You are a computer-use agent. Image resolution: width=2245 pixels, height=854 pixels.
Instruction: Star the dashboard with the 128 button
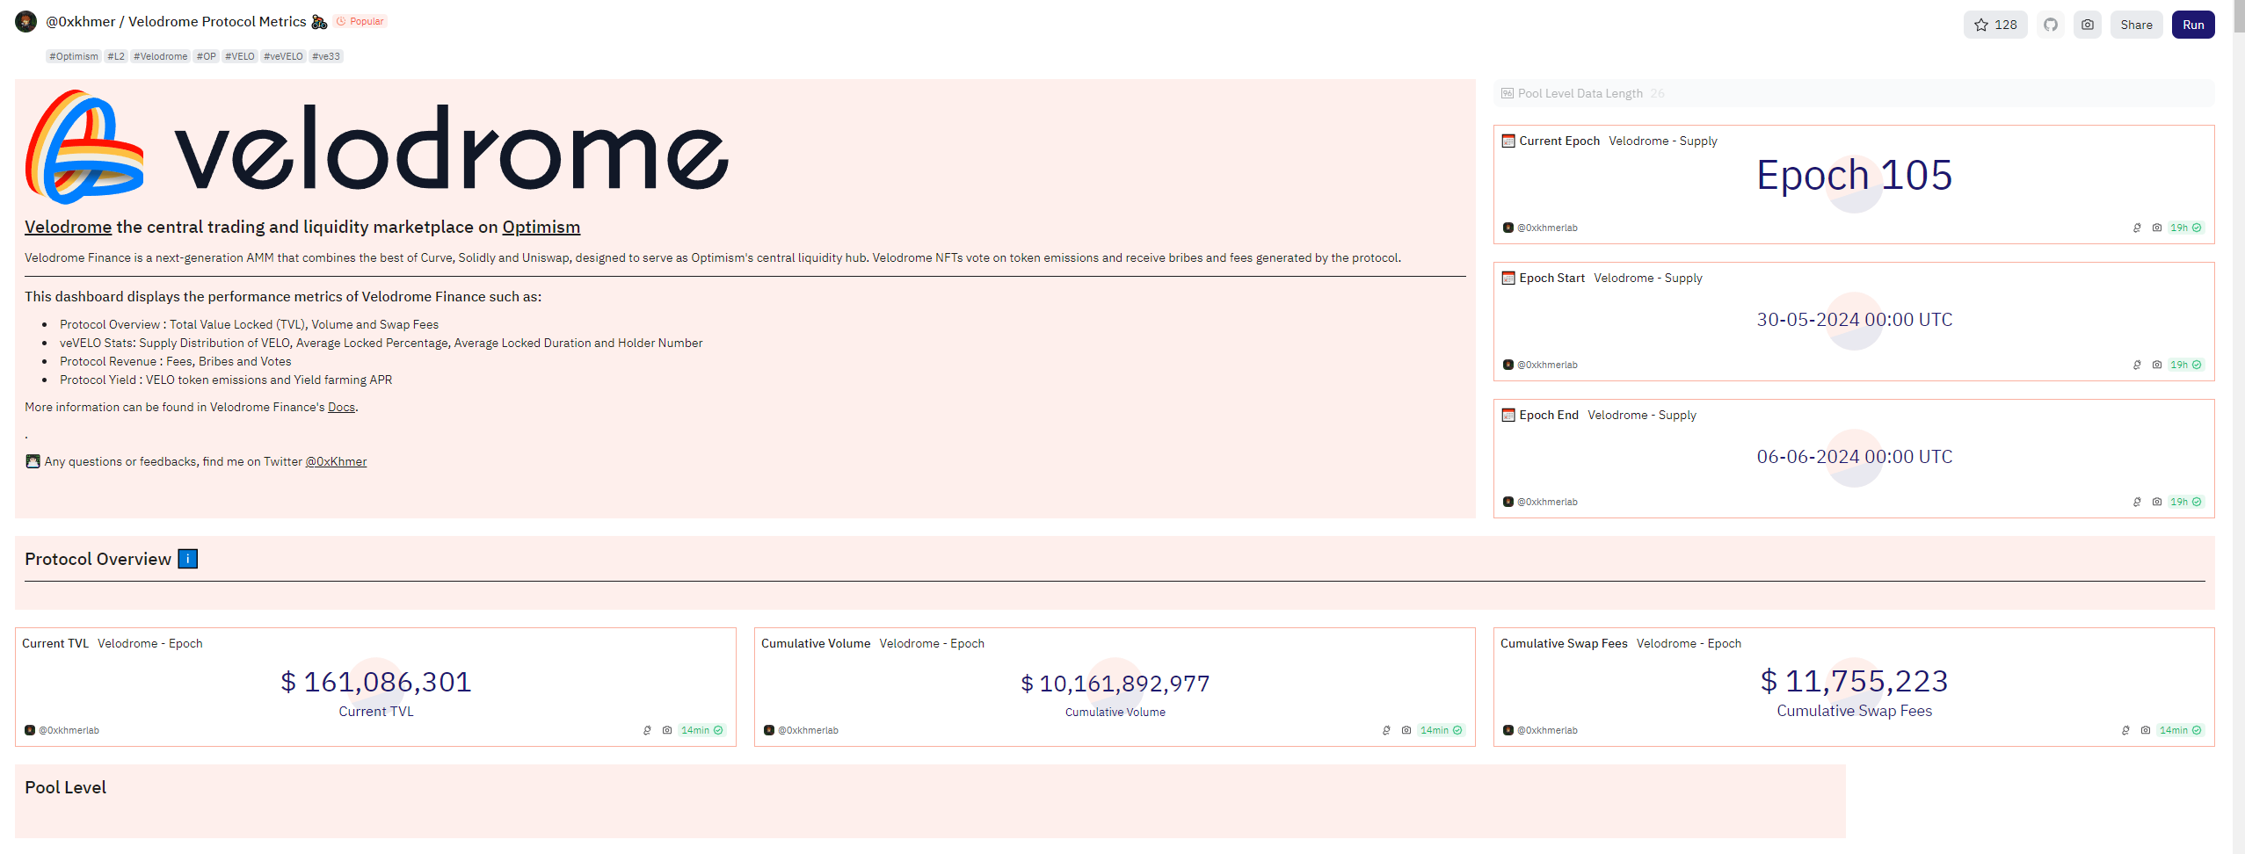(x=1995, y=25)
